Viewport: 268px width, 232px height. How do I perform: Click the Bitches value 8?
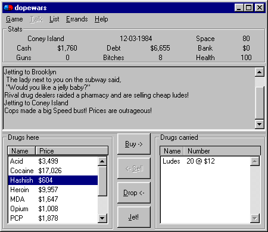tap(160, 58)
